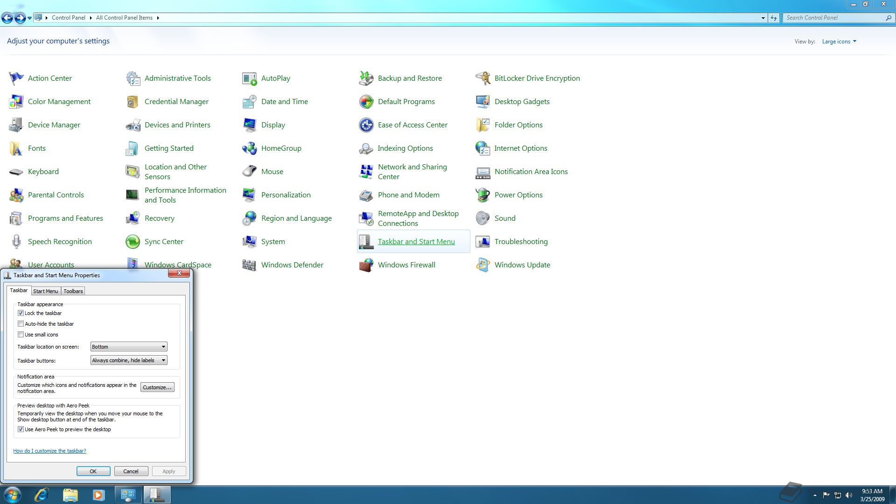Viewport: 896px width, 504px height.
Task: Click the Mouse icon
Action: tap(250, 172)
